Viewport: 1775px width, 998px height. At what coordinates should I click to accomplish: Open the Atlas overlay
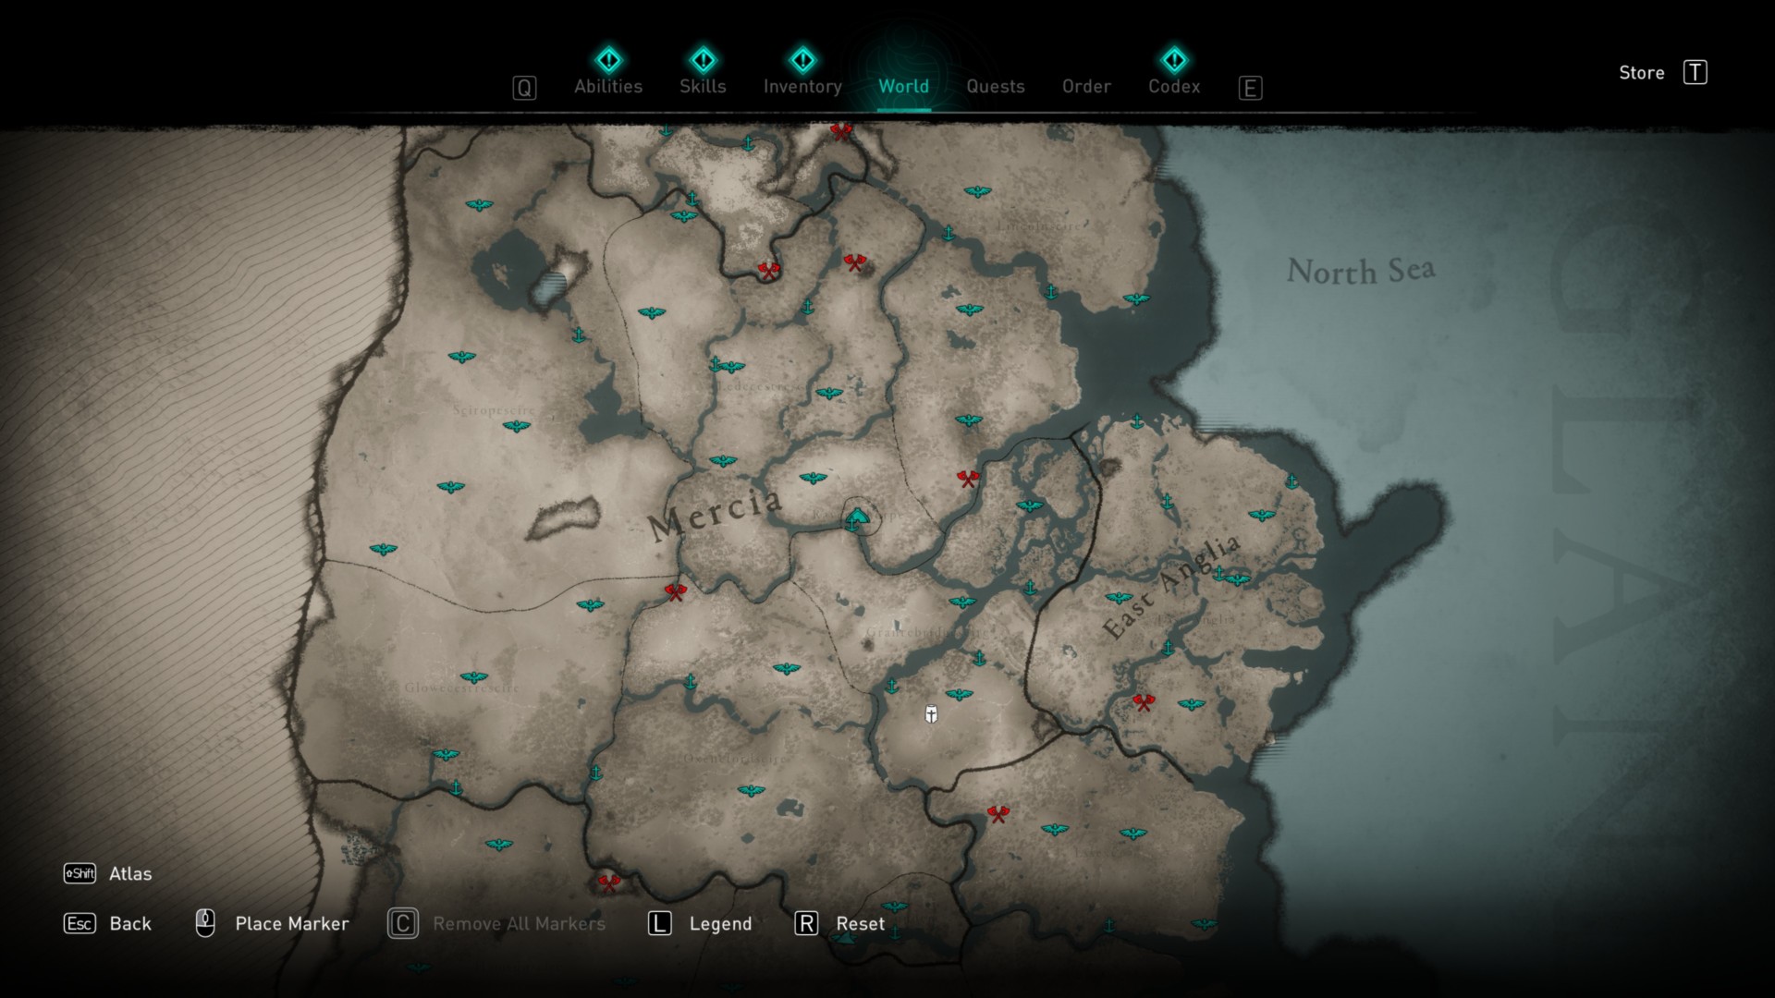(x=129, y=872)
